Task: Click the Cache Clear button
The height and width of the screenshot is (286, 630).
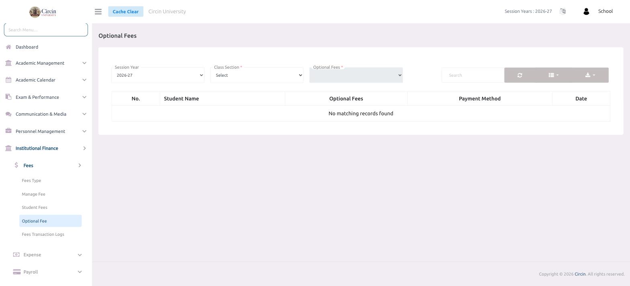Action: click(x=126, y=12)
